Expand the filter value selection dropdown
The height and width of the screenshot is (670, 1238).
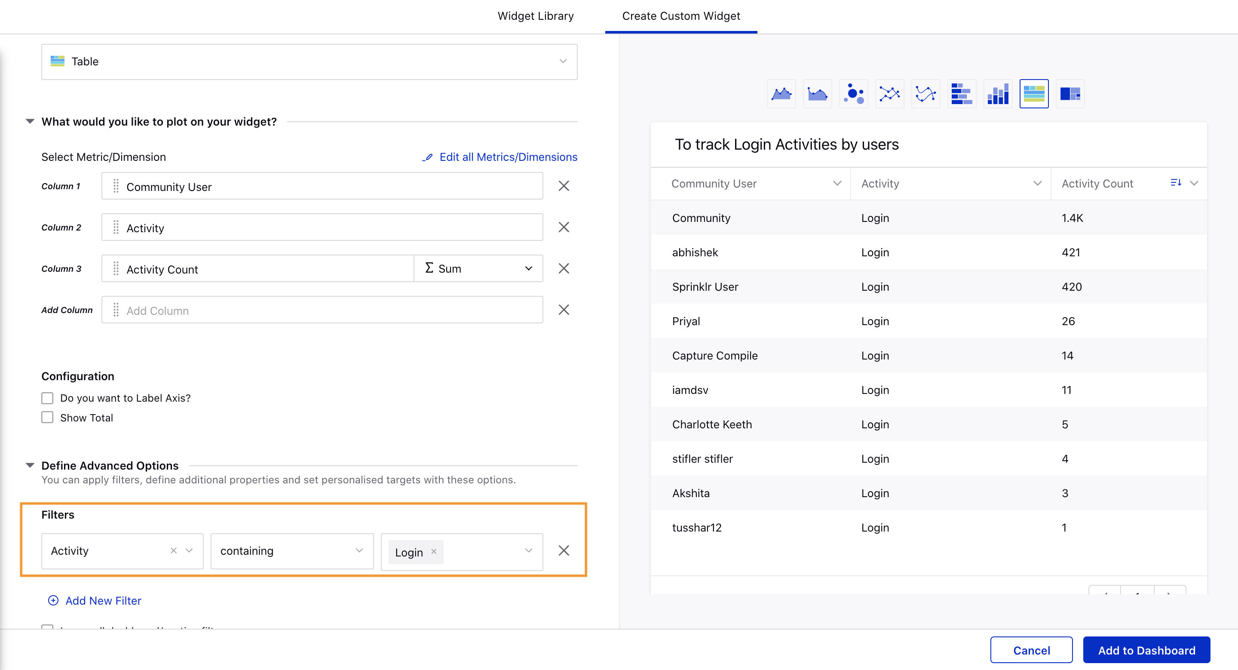tap(530, 550)
